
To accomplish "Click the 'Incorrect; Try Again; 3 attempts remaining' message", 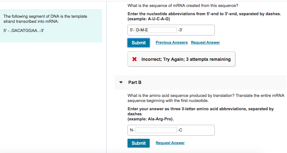I will (186, 59).
